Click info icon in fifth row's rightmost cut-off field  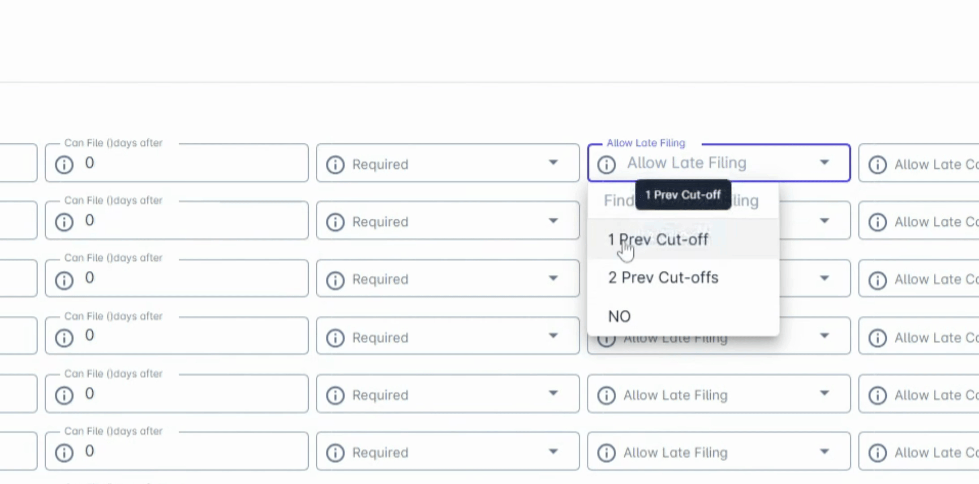click(877, 395)
